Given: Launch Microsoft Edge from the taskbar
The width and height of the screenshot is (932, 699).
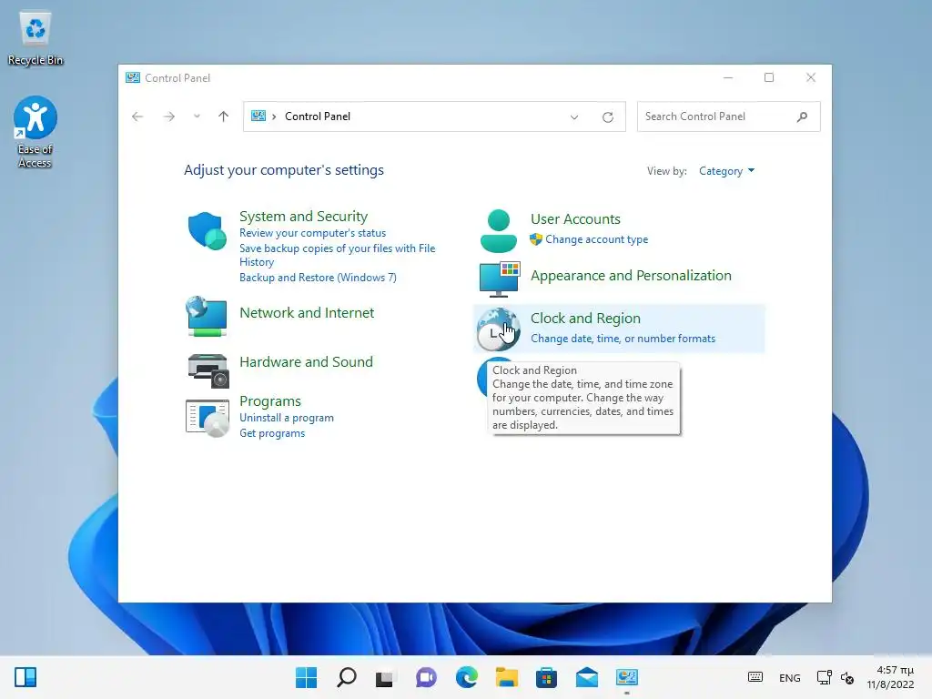Looking at the screenshot, I should tap(467, 677).
